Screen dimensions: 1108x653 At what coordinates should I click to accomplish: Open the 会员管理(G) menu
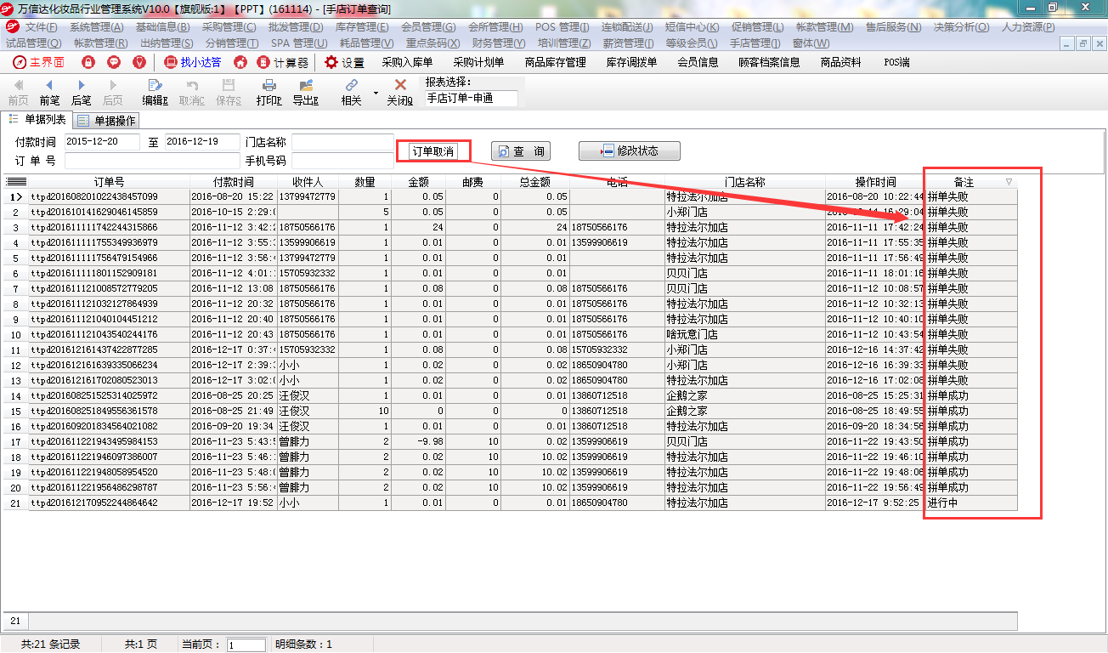428,27
